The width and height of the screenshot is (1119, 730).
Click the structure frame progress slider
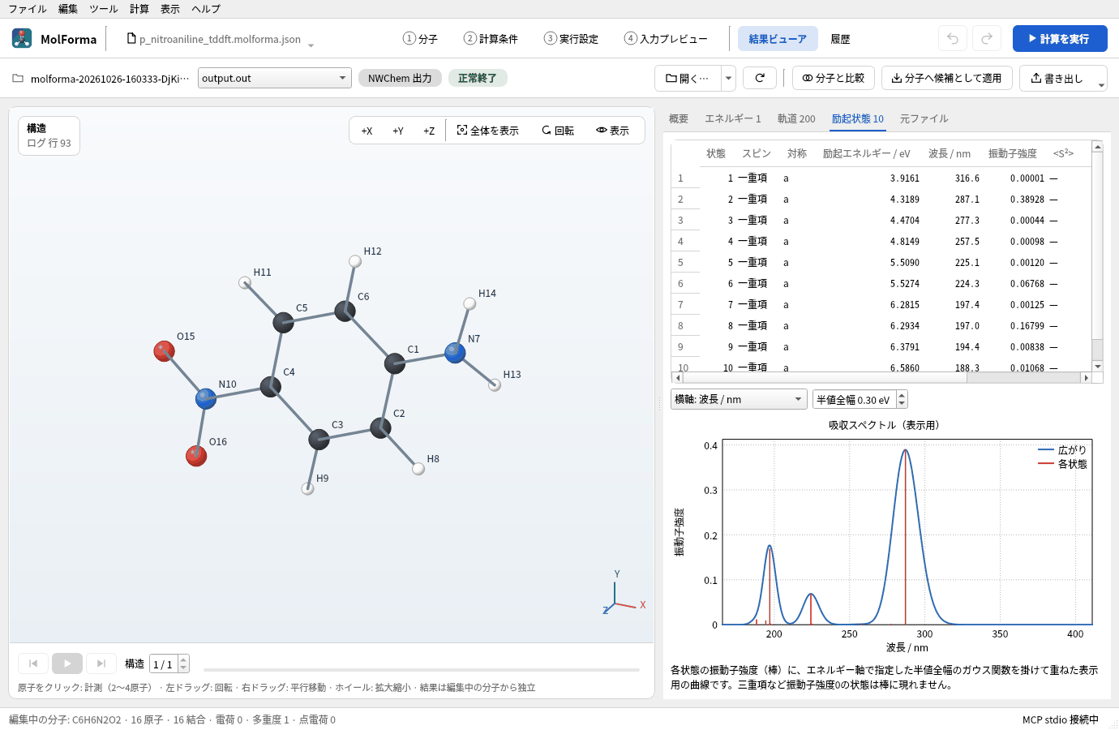pos(422,670)
